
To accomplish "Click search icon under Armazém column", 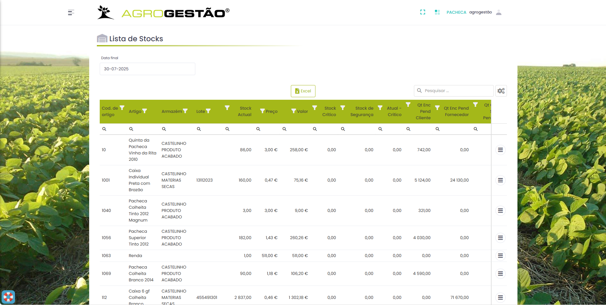I will pyautogui.click(x=164, y=129).
